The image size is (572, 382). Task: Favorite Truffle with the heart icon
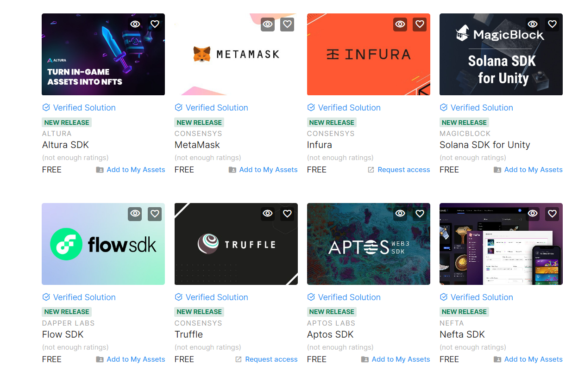[287, 214]
